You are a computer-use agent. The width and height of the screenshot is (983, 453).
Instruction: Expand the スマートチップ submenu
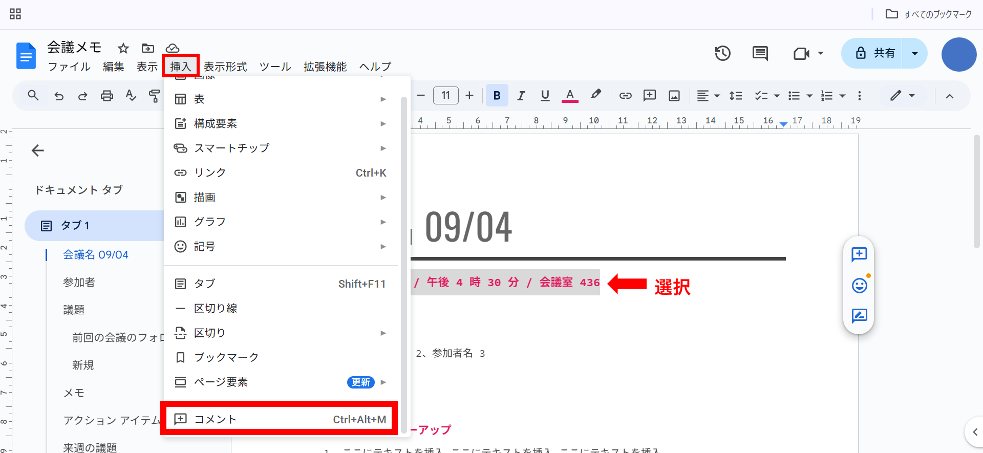(x=281, y=148)
